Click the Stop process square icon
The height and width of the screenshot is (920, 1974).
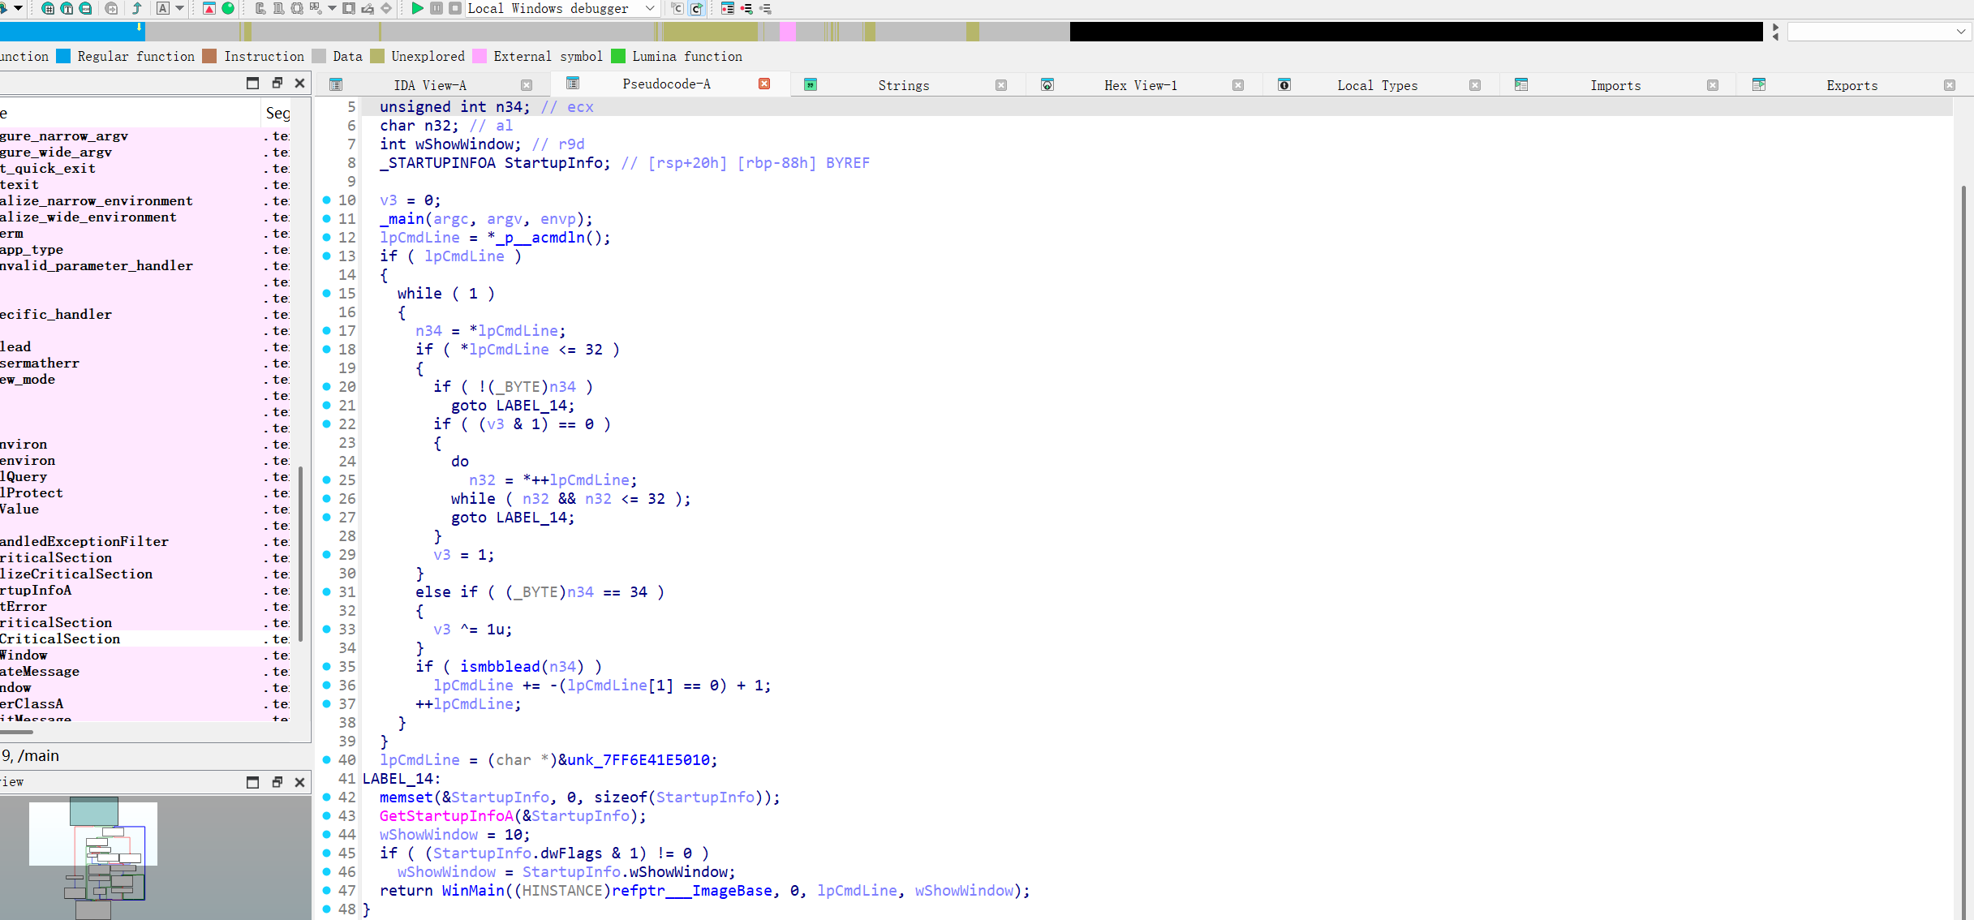(x=455, y=8)
